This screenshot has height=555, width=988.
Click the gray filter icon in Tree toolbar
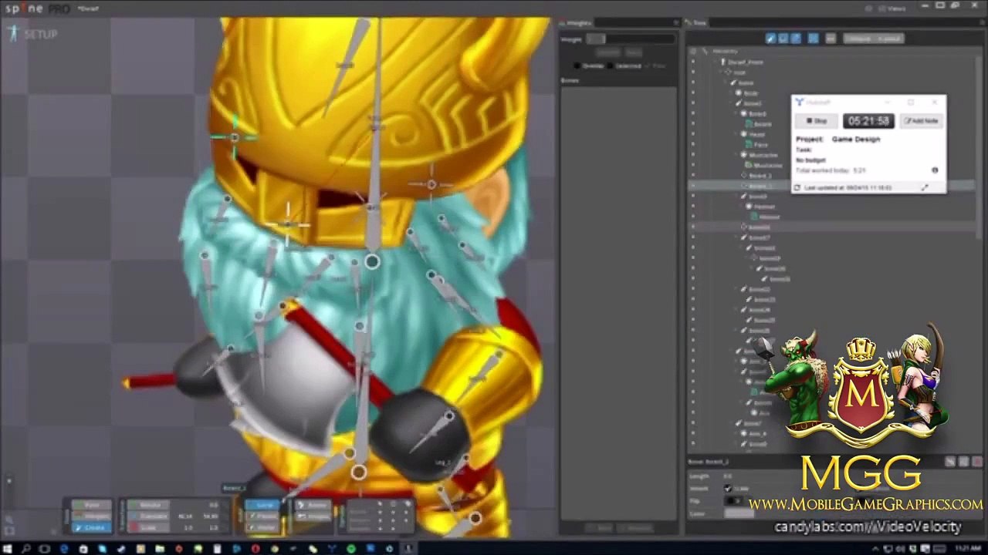coord(831,39)
